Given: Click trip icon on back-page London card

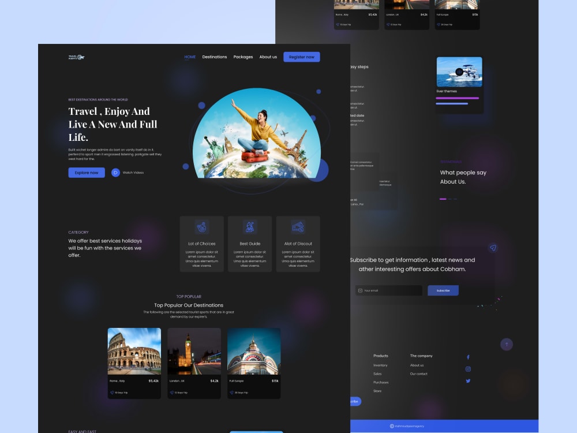Looking at the screenshot, I should click(x=388, y=24).
